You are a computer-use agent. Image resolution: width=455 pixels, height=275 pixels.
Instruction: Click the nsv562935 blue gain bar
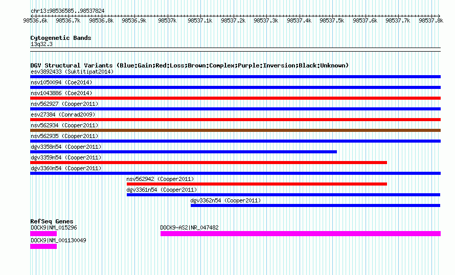click(235, 141)
